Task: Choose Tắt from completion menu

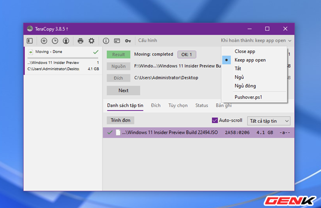Action: pyautogui.click(x=254, y=69)
